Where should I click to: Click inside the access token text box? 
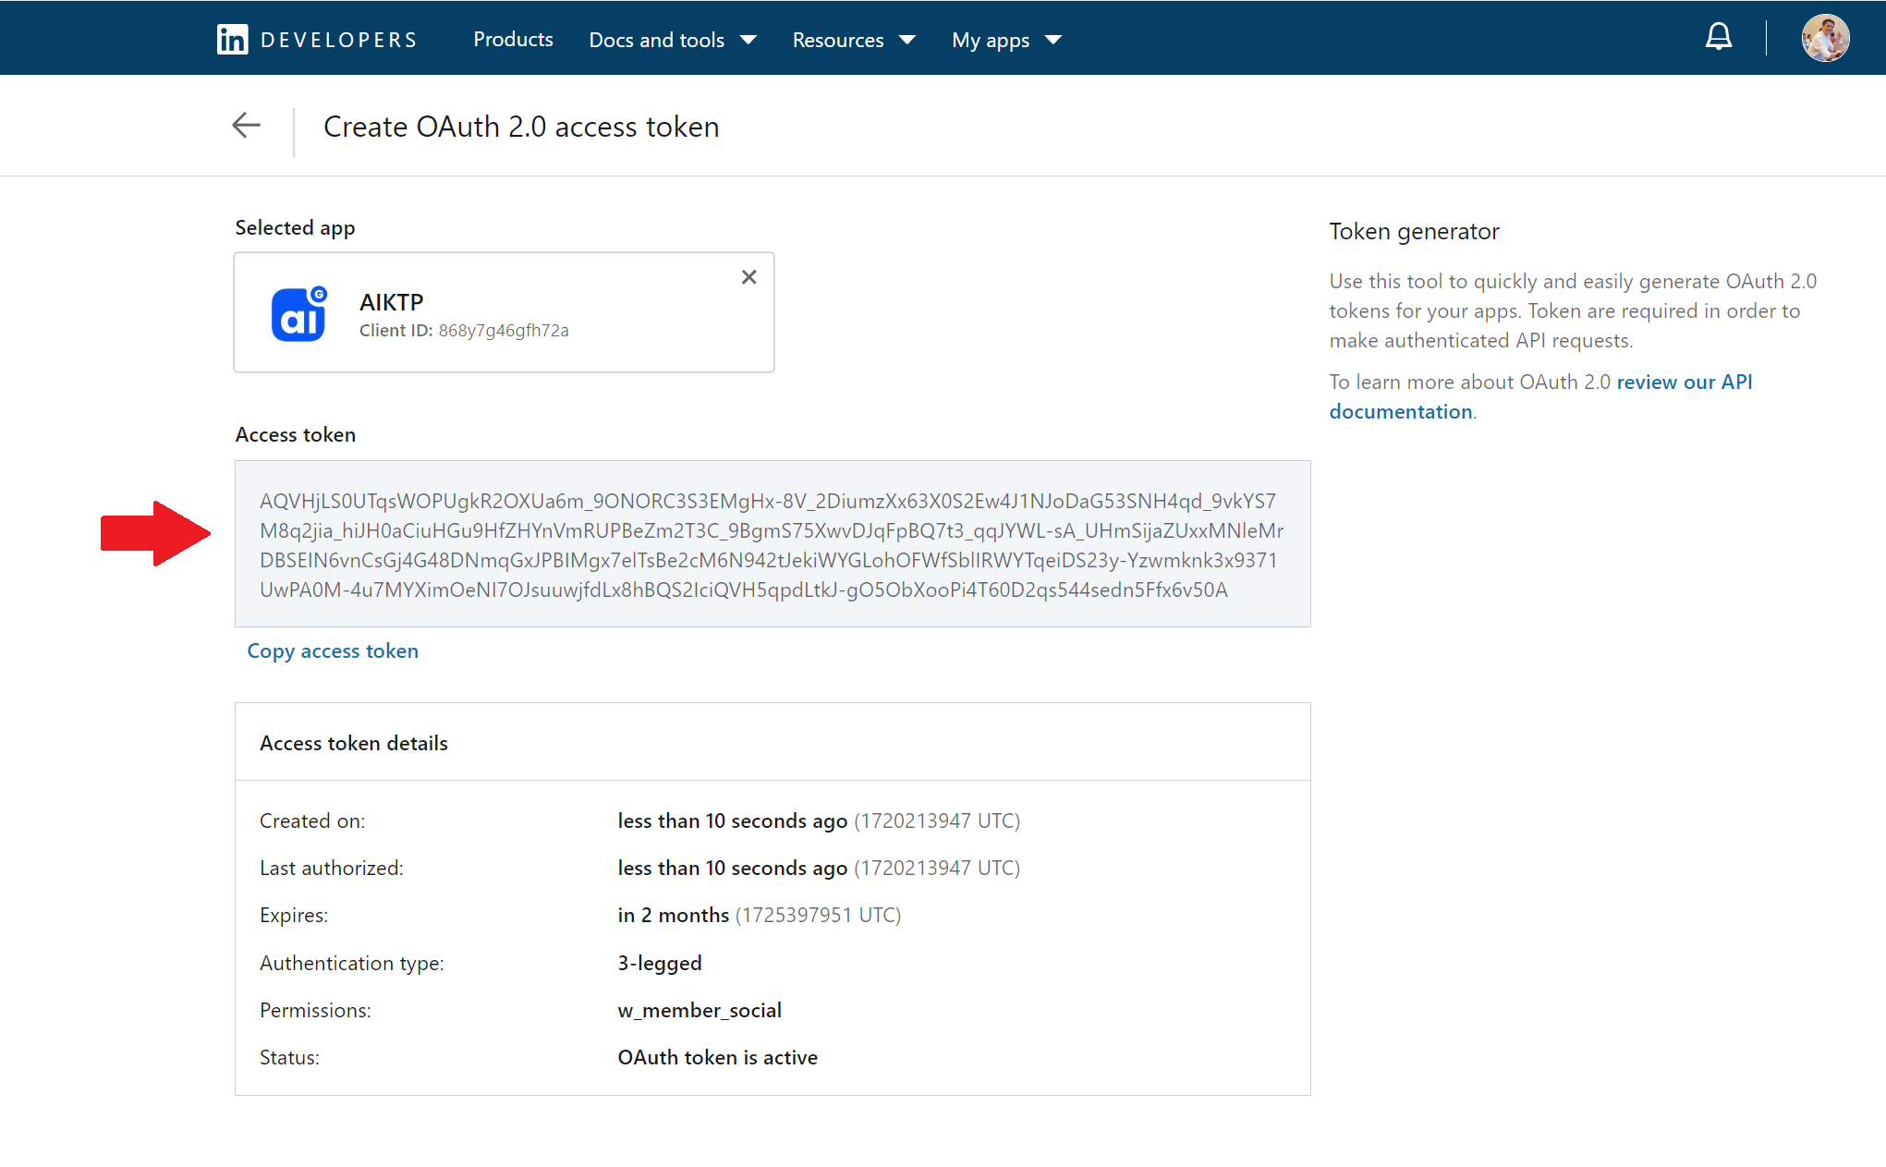click(x=772, y=544)
